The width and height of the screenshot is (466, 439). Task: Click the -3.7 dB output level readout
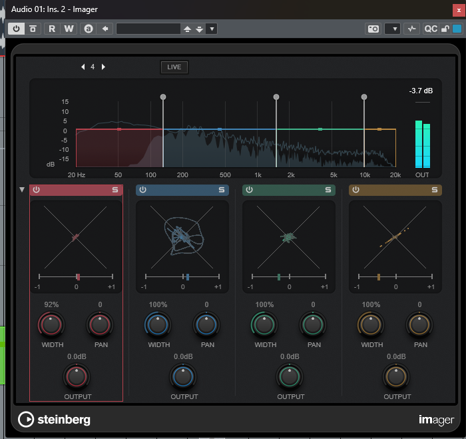tap(421, 91)
